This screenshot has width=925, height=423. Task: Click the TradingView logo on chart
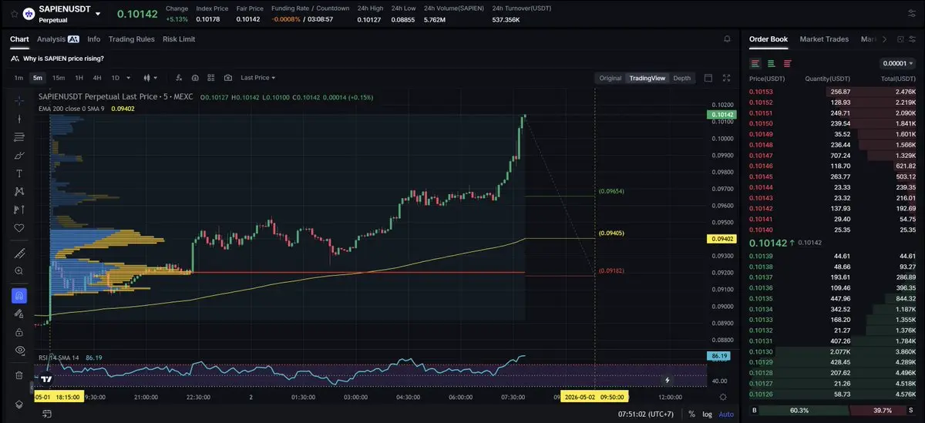click(x=47, y=378)
